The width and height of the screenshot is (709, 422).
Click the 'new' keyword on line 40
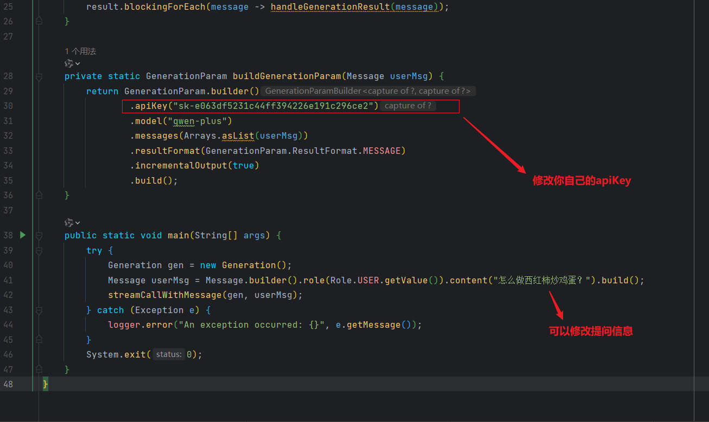pos(208,265)
